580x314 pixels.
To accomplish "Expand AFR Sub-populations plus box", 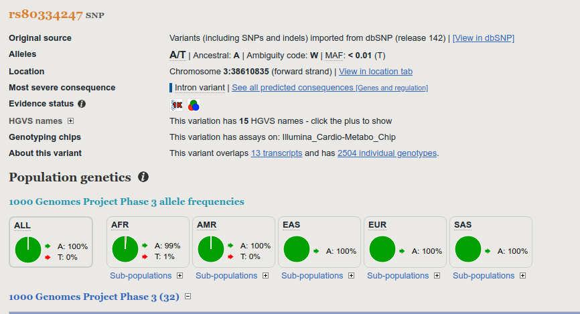I will click(179, 276).
